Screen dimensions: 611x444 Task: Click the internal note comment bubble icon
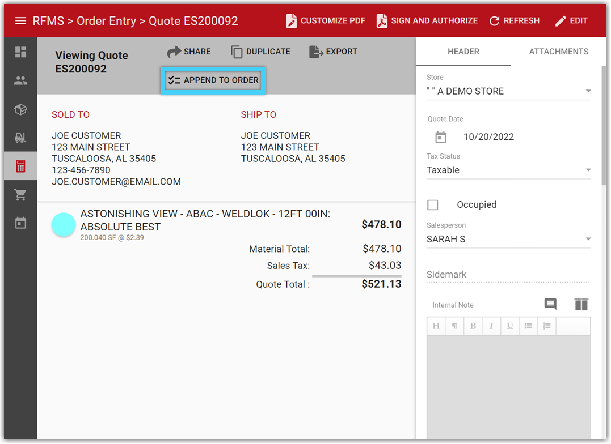[550, 304]
